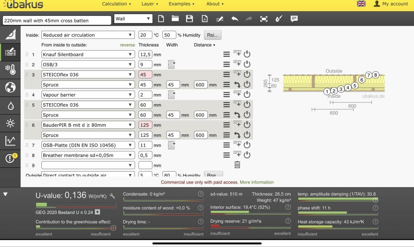Open the About menu
This screenshot has width=414, height=247.
click(x=215, y=4)
